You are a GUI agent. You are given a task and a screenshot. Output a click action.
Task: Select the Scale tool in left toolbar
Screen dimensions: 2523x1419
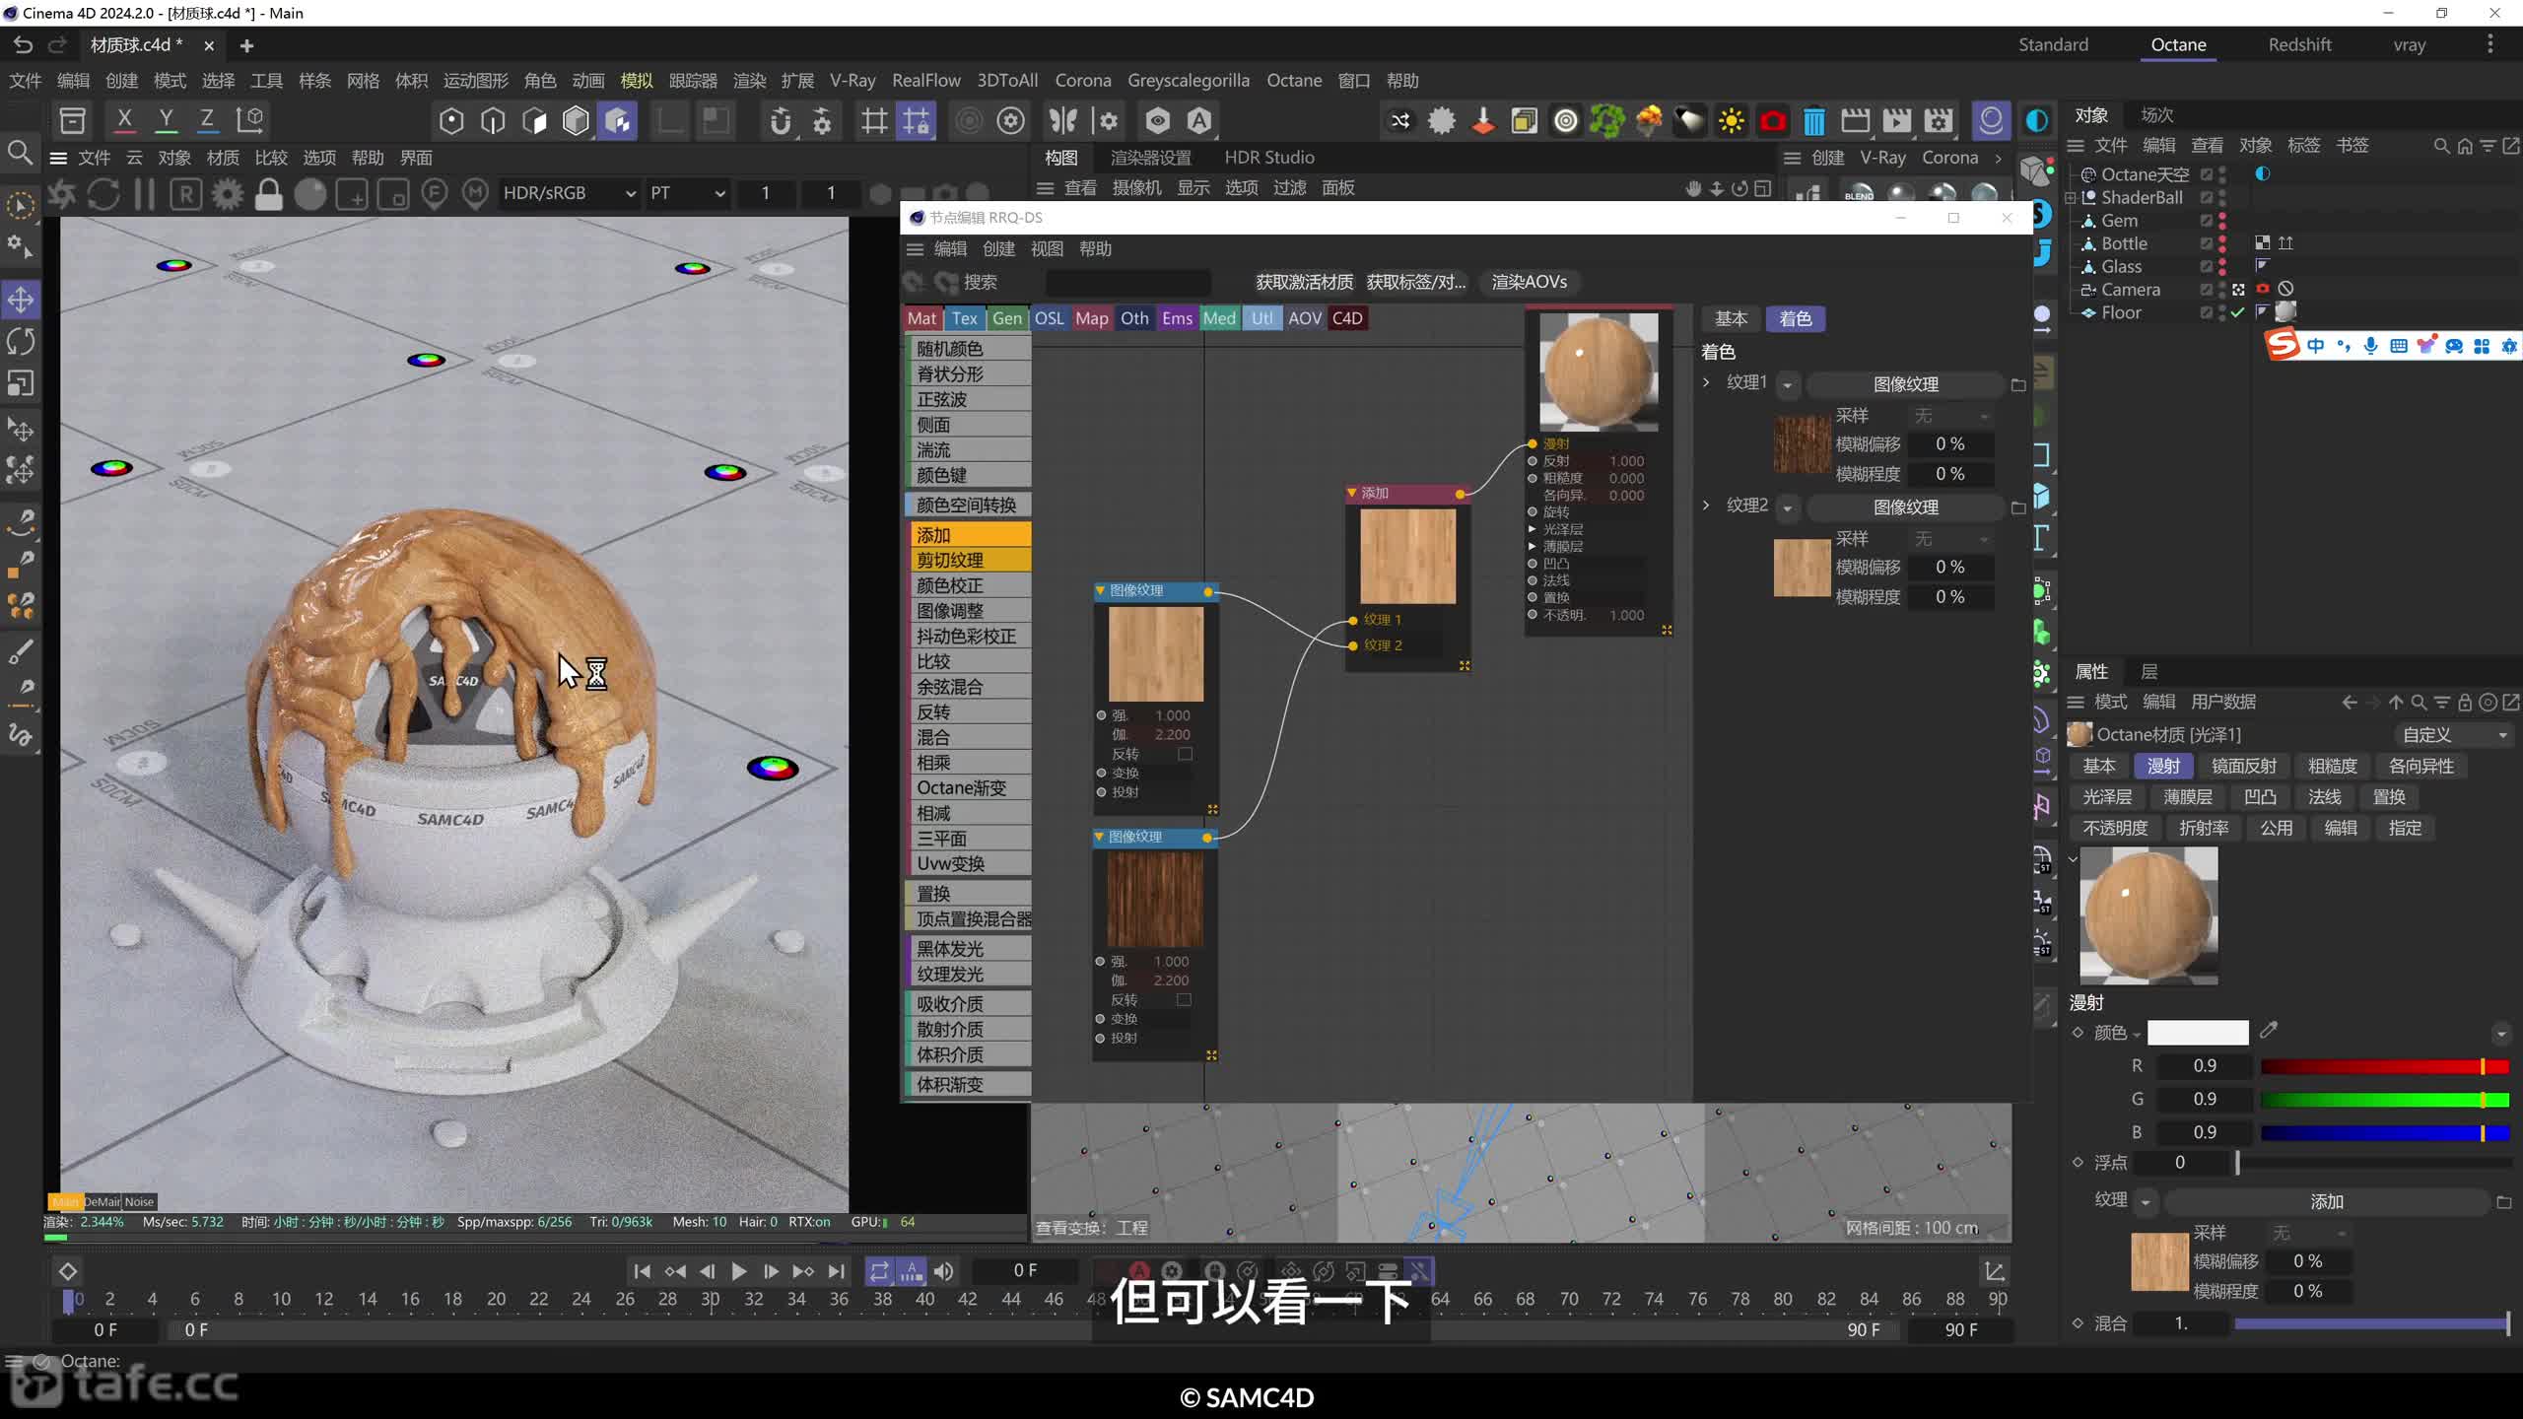21,382
